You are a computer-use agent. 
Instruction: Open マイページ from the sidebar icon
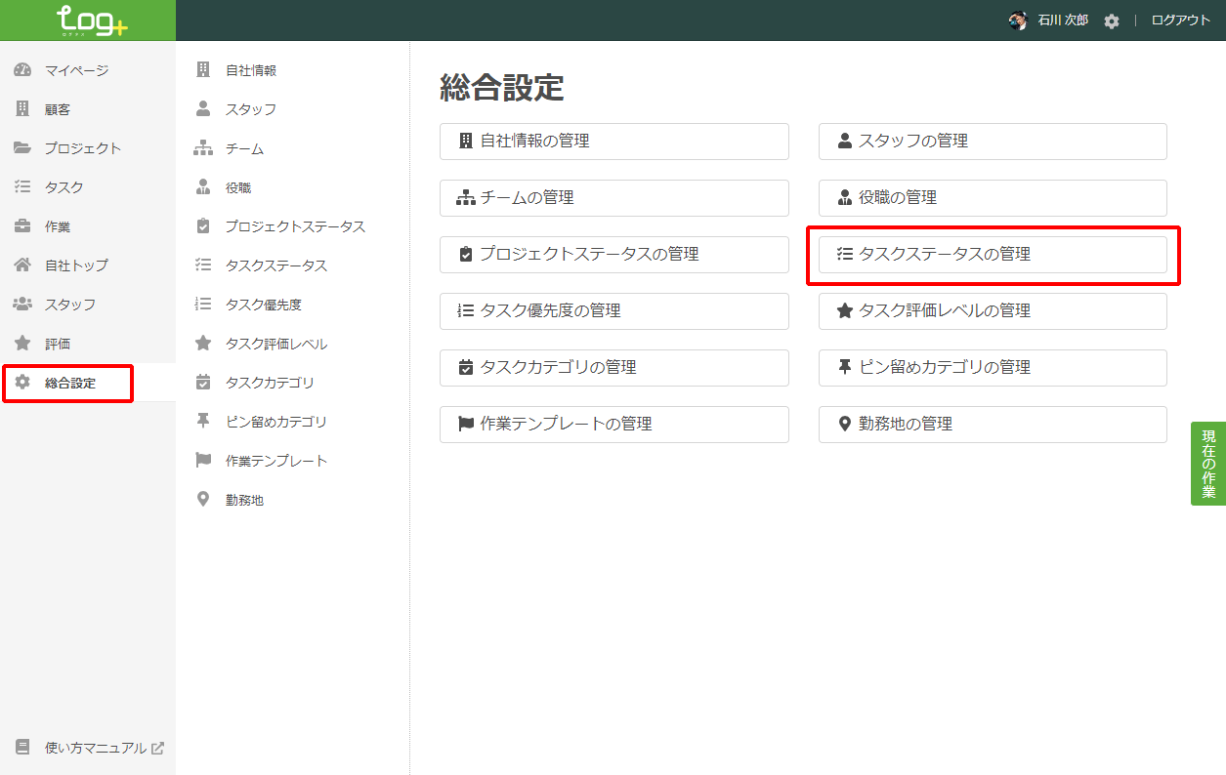tap(21, 69)
